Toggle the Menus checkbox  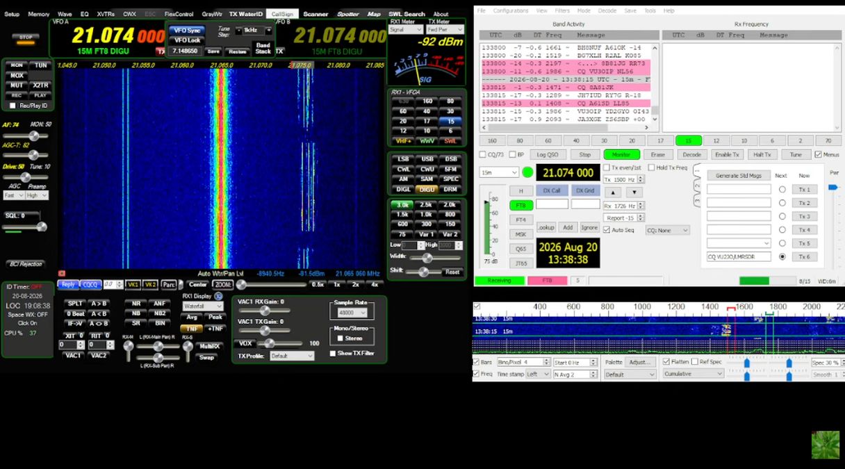(x=818, y=154)
